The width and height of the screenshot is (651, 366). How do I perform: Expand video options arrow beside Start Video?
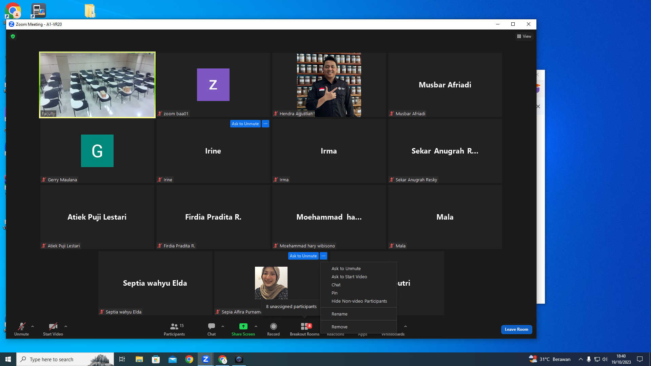[x=66, y=326]
